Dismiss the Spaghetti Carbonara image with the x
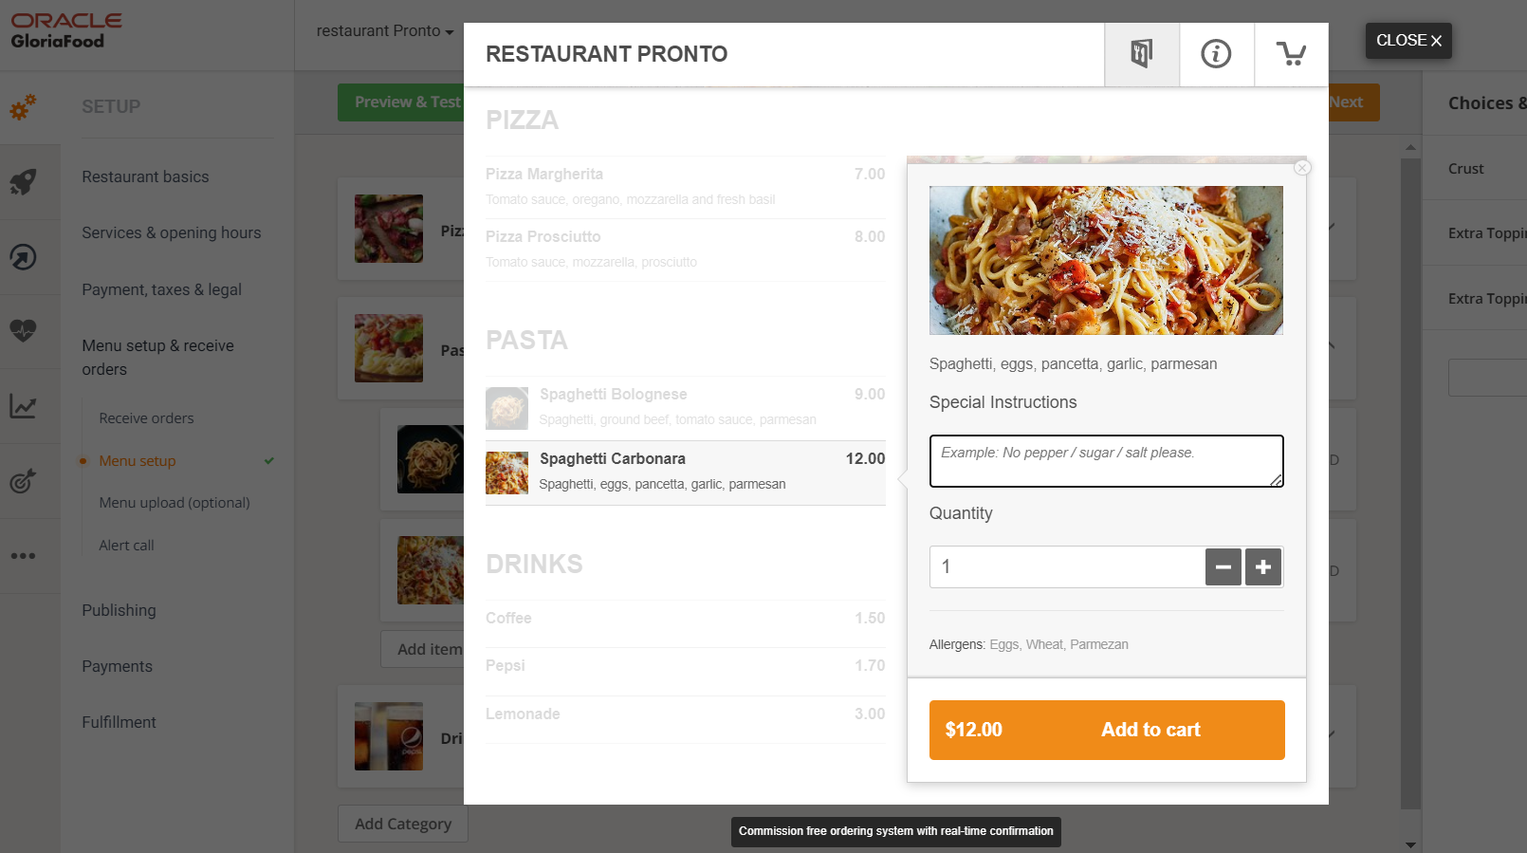 tap(1302, 167)
